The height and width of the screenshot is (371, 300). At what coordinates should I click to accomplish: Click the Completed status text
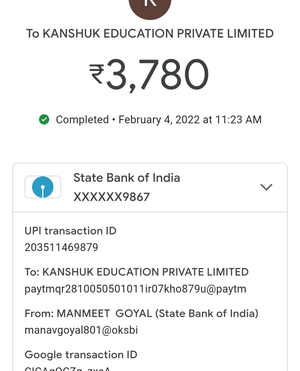coord(82,120)
